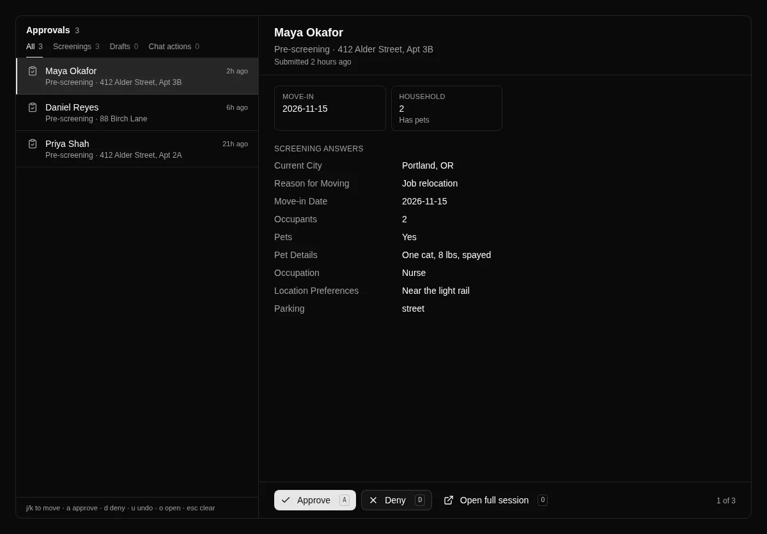Image resolution: width=767 pixels, height=534 pixels.
Task: Click the "1 of 3" counter
Action: pos(726,501)
